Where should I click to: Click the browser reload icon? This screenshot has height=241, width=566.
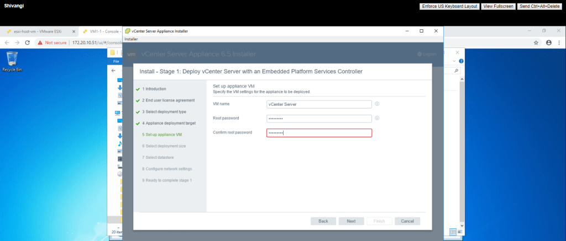pyautogui.click(x=28, y=42)
